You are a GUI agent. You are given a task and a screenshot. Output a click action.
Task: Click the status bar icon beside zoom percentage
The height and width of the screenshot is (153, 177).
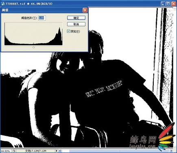coord(14,151)
